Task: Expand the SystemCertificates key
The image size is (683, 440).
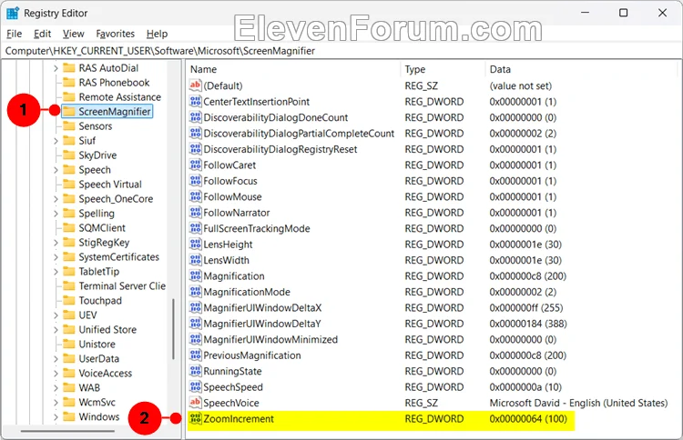Action: [56, 257]
